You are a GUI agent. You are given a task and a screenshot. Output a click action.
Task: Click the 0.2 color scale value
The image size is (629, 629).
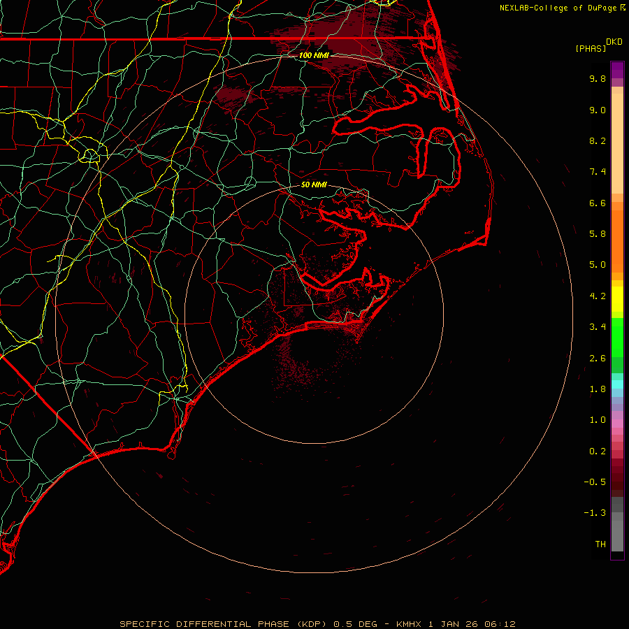pos(598,451)
